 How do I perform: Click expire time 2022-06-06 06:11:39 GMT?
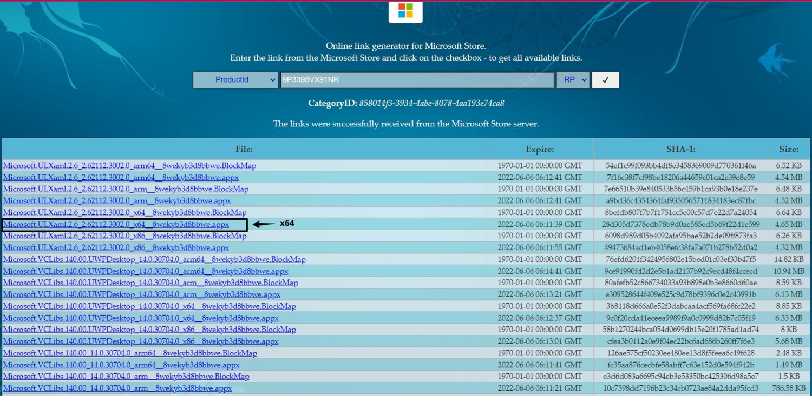(540, 224)
